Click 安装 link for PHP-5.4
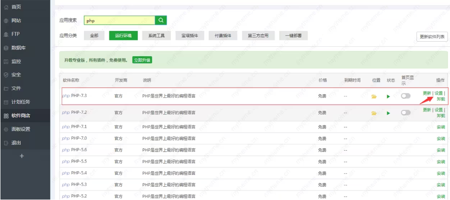This screenshot has width=450, height=200. 441,173
